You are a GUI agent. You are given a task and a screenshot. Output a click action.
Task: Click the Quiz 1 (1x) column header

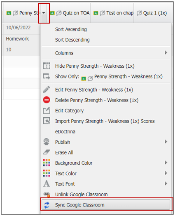coord(152,13)
